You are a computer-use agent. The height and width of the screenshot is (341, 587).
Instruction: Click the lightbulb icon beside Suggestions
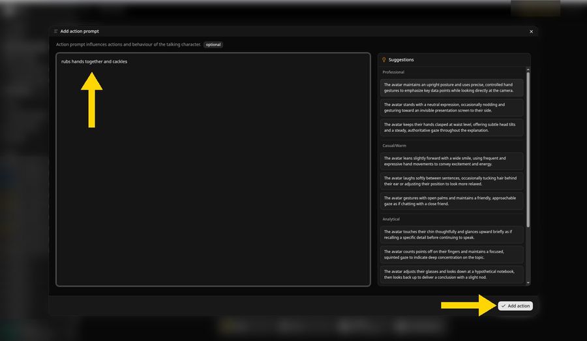pos(384,59)
